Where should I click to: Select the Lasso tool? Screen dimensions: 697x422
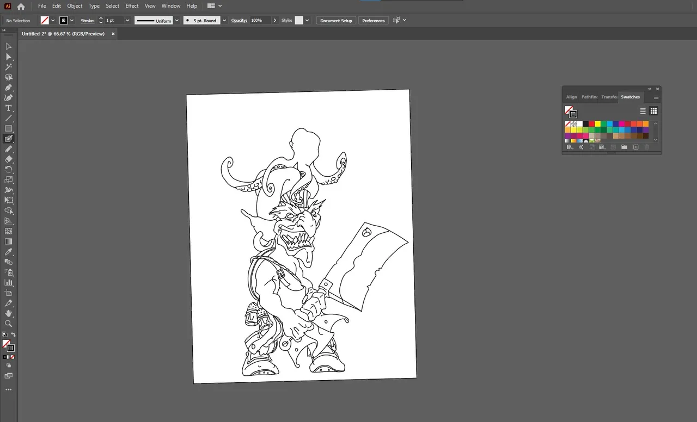pyautogui.click(x=9, y=77)
